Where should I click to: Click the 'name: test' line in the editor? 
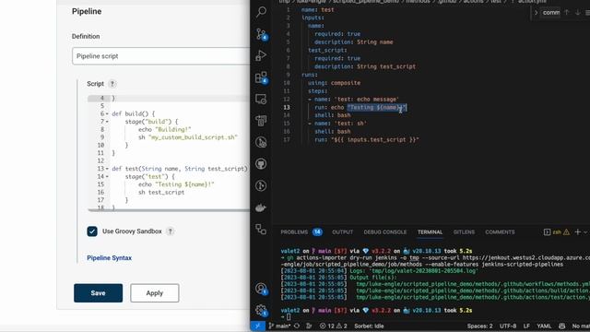pos(317,10)
